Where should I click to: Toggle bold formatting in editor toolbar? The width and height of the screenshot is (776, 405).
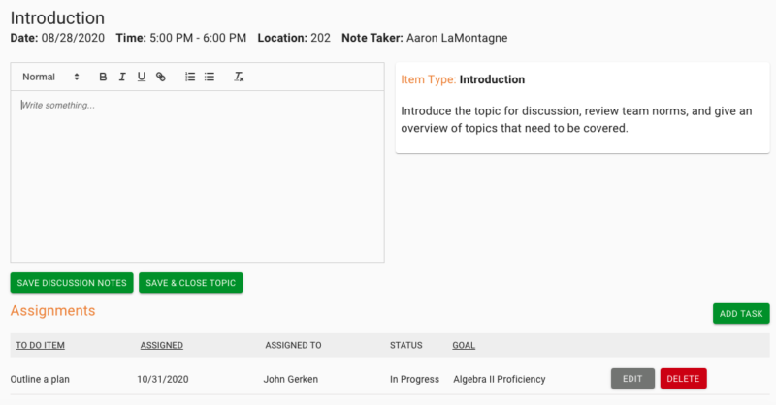click(104, 77)
